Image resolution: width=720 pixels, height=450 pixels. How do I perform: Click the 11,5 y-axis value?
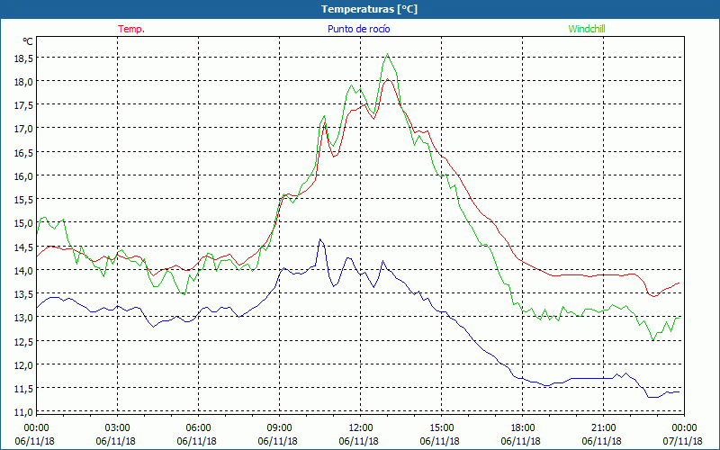[23, 388]
